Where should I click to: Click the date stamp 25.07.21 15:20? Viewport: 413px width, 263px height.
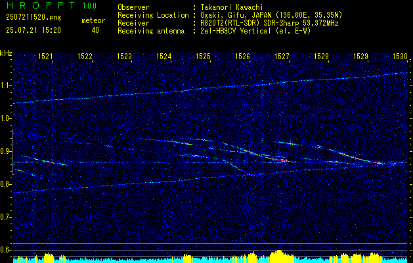coord(33,30)
